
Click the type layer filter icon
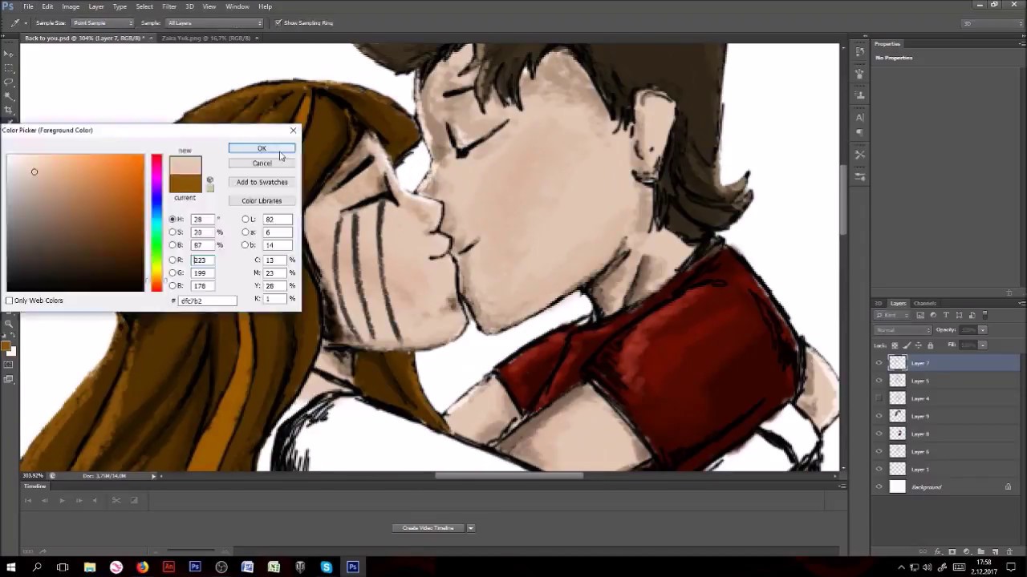946,315
